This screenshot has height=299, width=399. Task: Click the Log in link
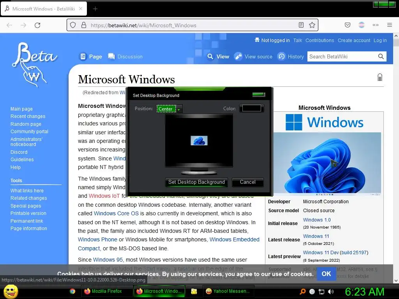click(380, 40)
